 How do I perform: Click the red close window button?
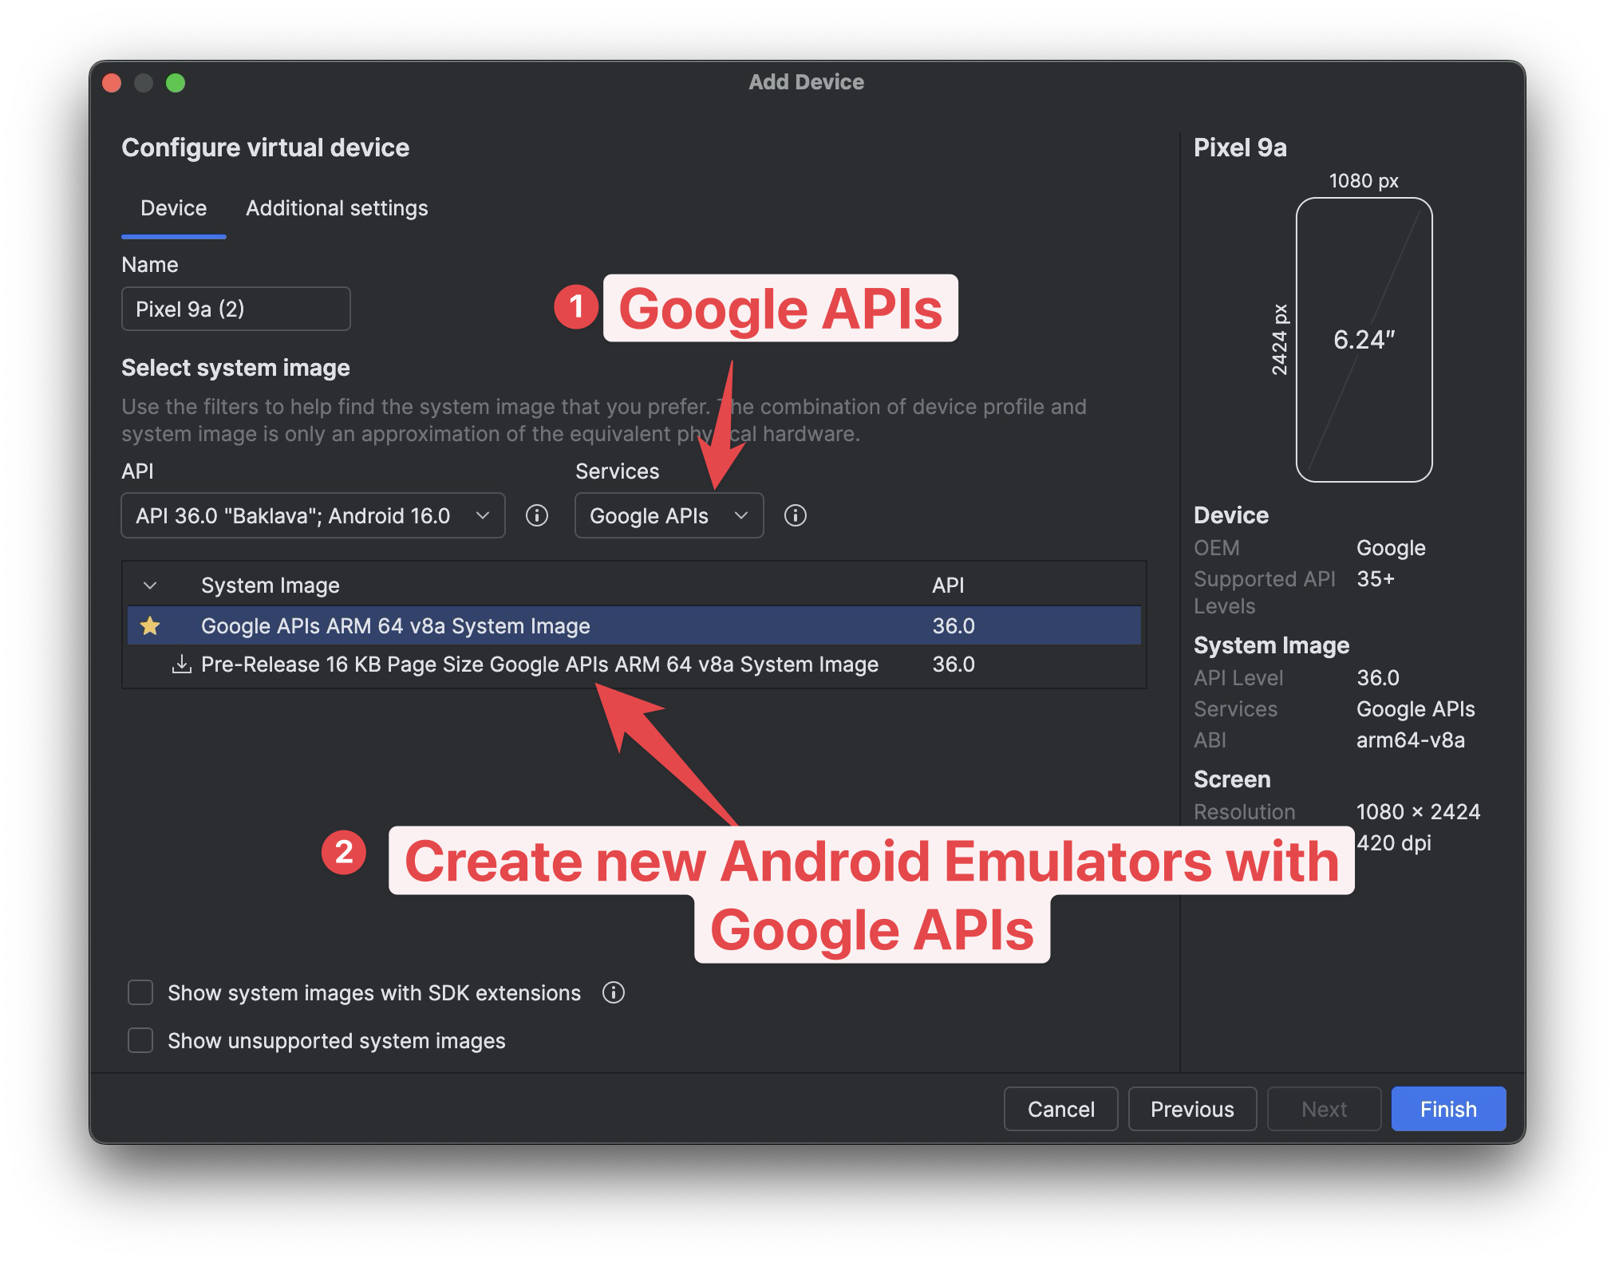pyautogui.click(x=113, y=83)
